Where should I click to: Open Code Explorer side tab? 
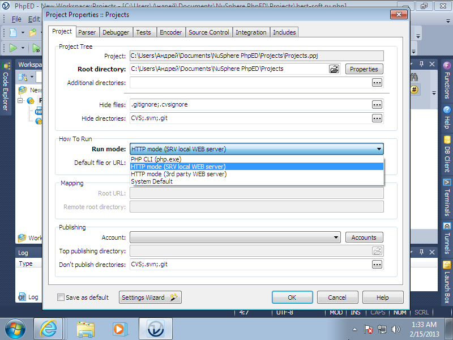pos(6,87)
